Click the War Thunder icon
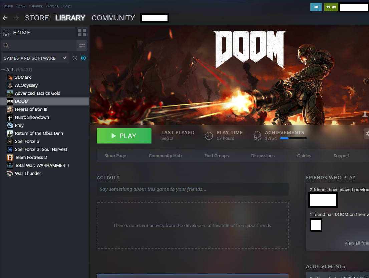 pos(10,173)
